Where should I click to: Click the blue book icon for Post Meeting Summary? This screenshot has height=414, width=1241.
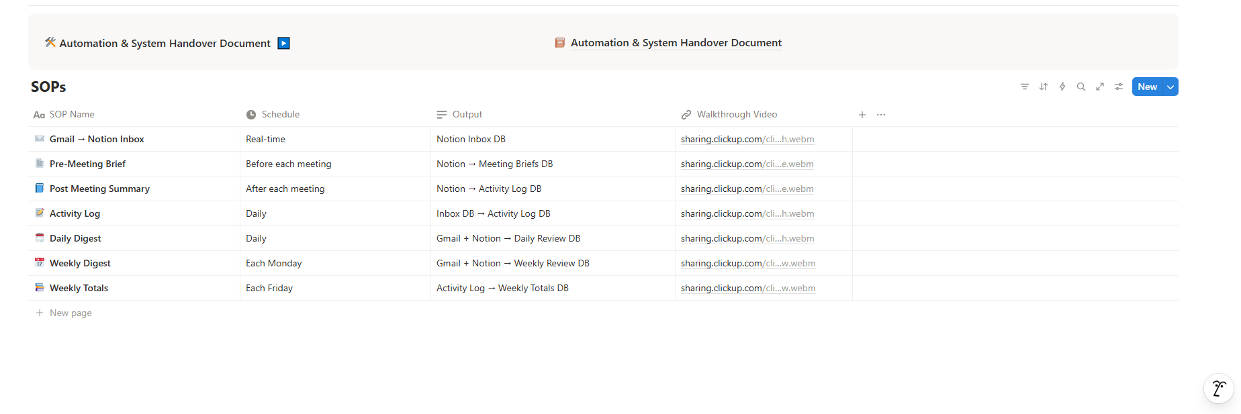click(40, 189)
